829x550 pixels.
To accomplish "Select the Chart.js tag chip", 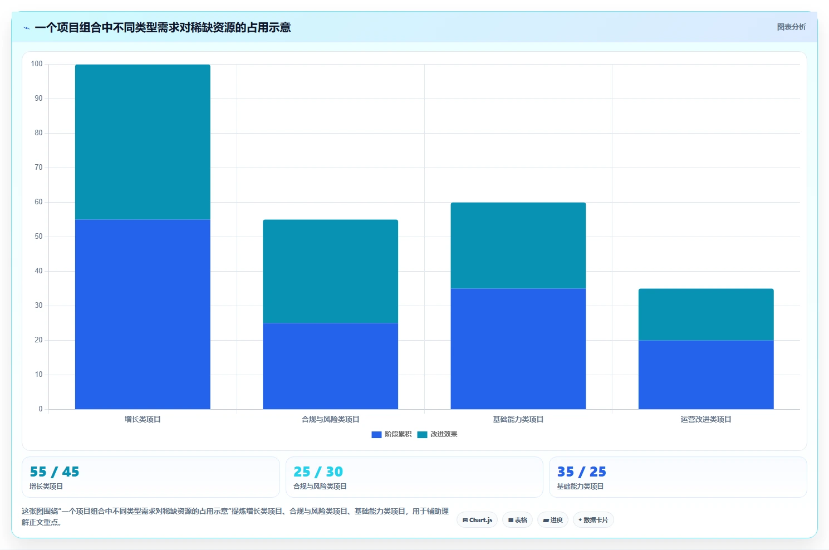I will pos(477,520).
